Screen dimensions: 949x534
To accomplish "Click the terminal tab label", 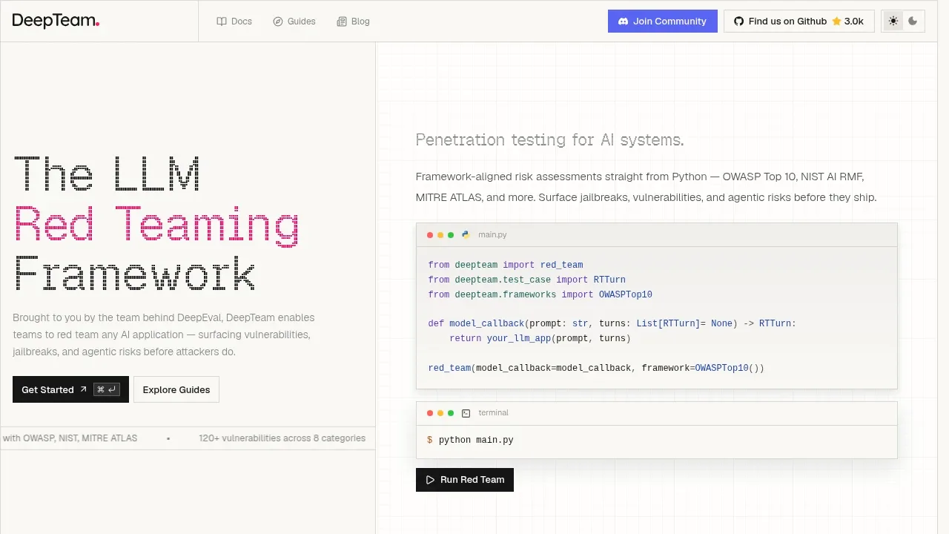I will pos(494,413).
